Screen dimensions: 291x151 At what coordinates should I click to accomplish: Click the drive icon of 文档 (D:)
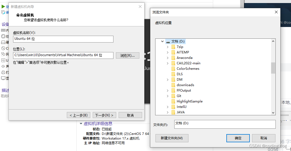pos(168,41)
